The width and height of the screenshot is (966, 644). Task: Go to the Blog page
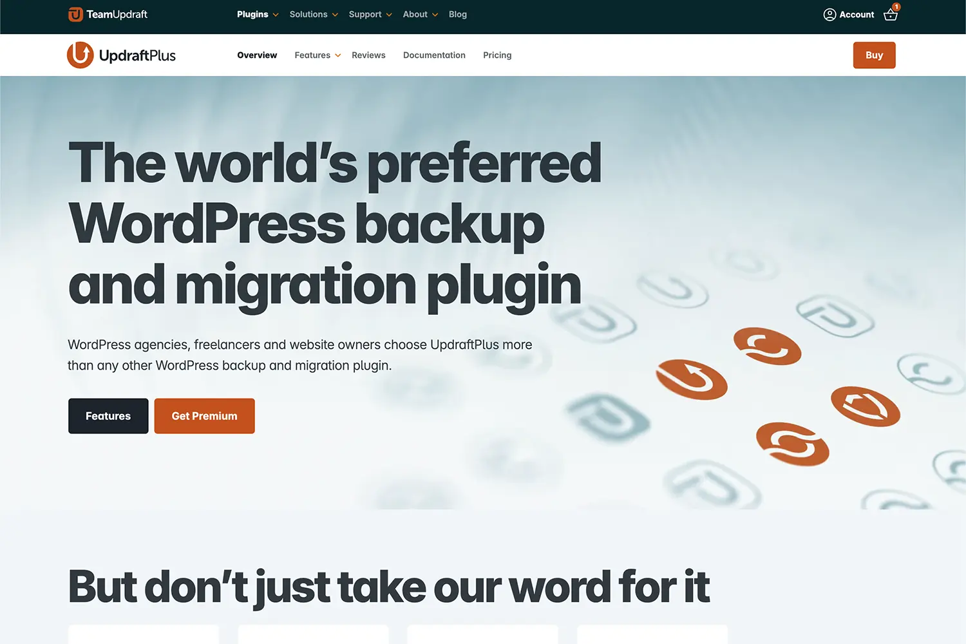point(458,14)
